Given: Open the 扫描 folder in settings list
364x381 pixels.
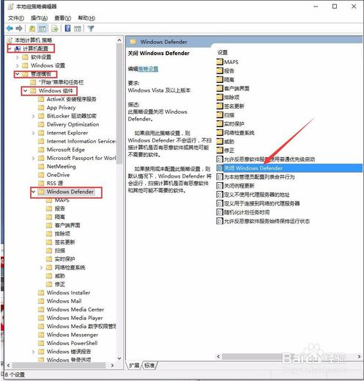Looking at the screenshot, I should [226, 115].
